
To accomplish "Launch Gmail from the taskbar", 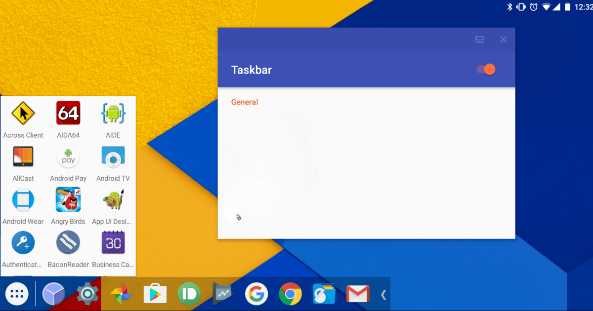I will [357, 294].
